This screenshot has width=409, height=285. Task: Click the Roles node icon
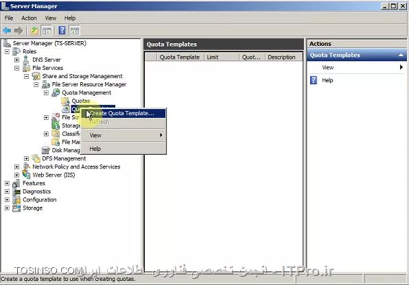(x=16, y=51)
